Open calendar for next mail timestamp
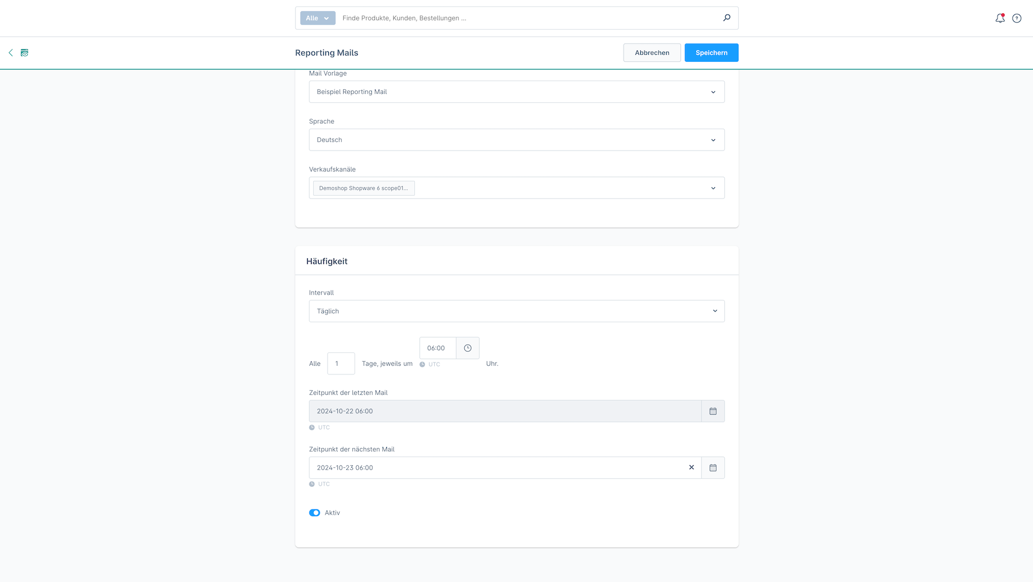 [713, 467]
